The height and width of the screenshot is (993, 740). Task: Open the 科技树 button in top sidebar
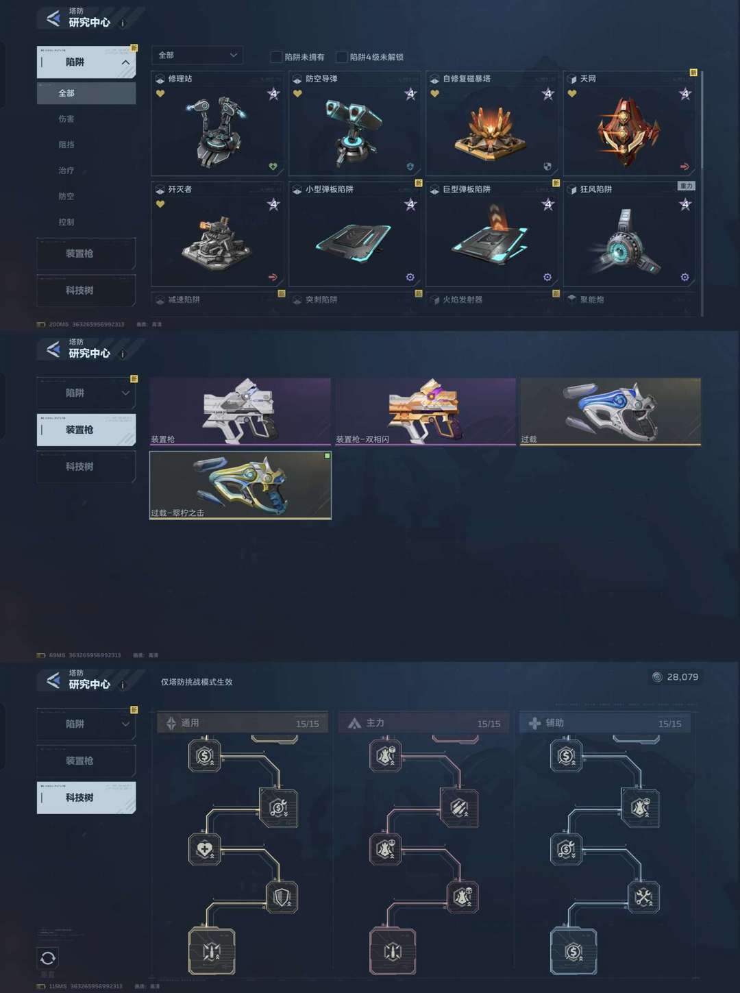click(86, 291)
